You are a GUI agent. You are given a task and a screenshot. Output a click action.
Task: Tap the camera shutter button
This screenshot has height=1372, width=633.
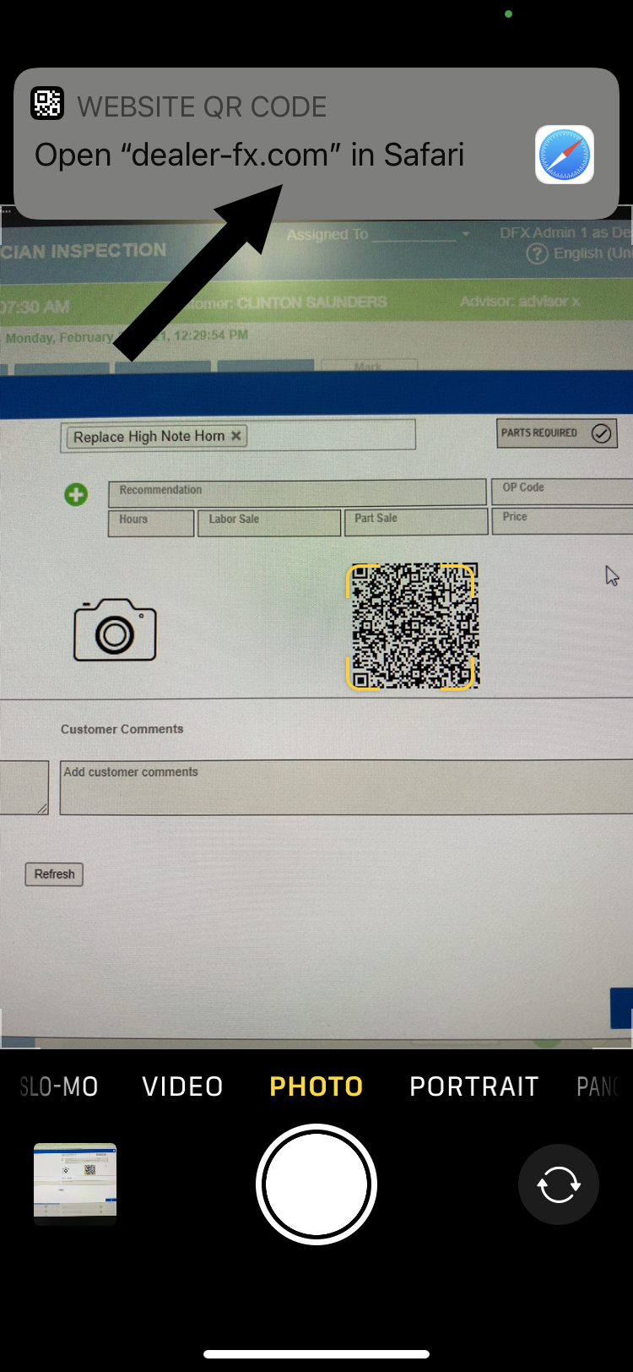(316, 1184)
